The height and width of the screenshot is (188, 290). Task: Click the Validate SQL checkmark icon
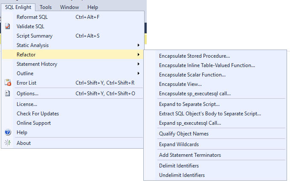[x=7, y=26]
